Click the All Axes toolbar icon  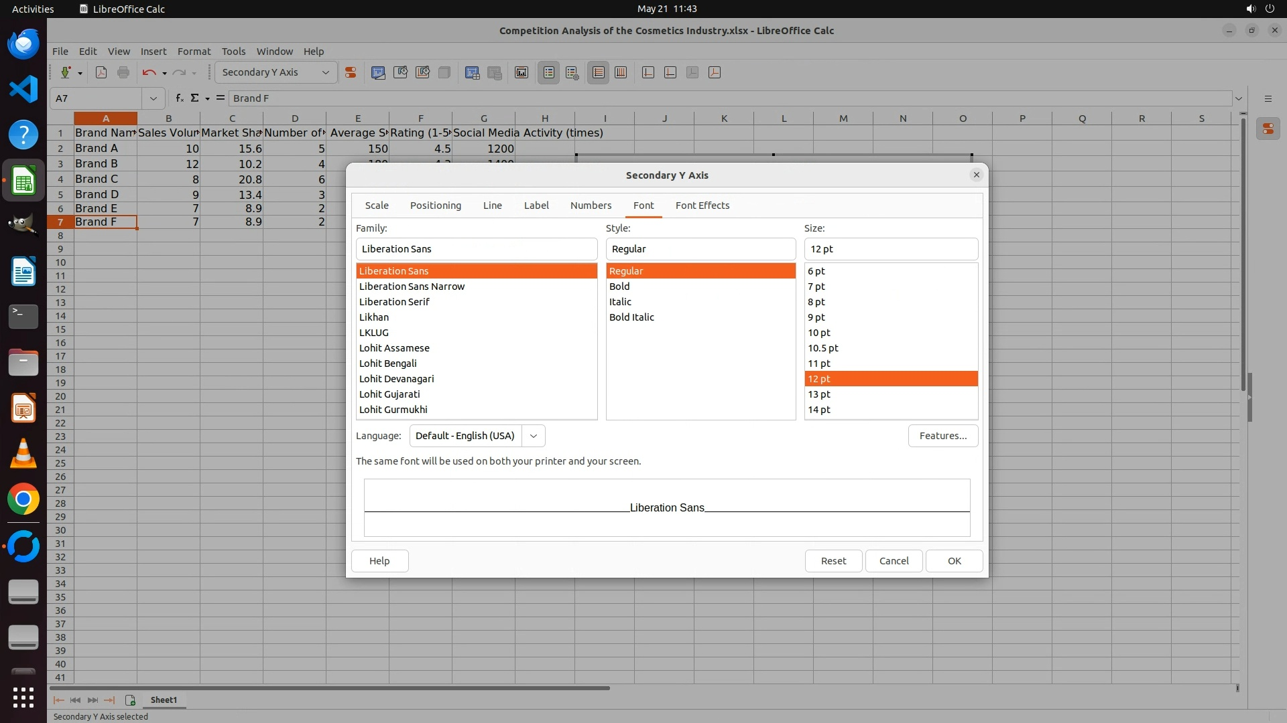pyautogui.click(x=715, y=72)
